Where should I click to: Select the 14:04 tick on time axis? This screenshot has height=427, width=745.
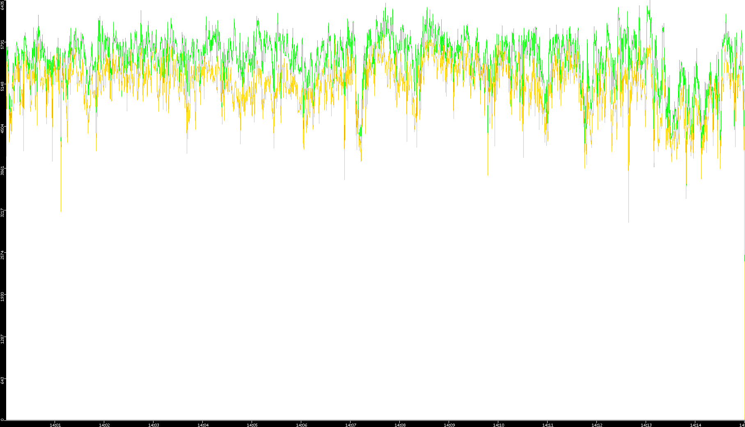tap(203, 425)
